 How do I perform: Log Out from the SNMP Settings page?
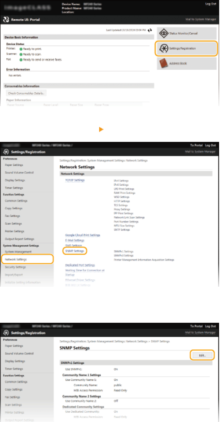[210, 326]
